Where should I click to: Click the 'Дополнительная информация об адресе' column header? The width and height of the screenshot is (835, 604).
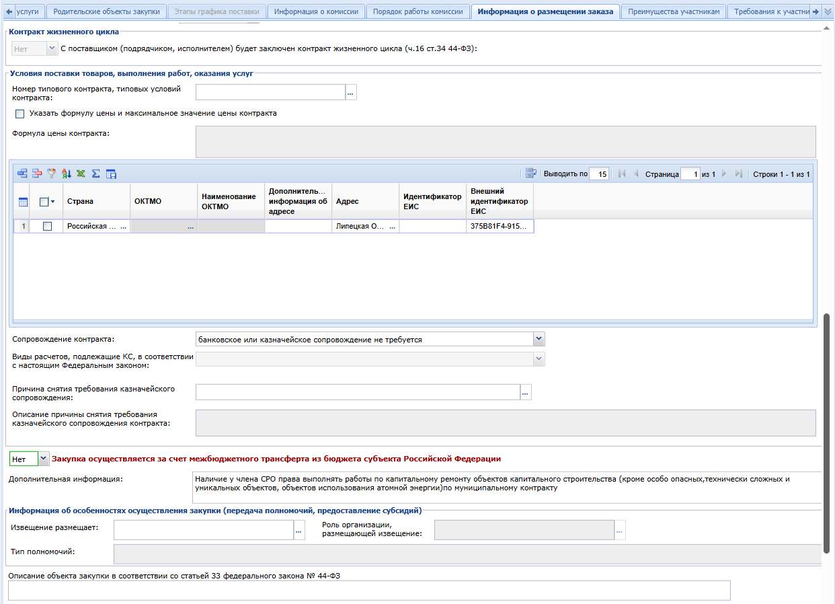point(298,201)
